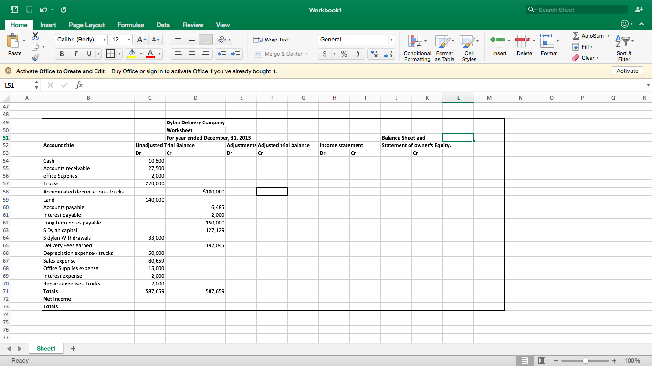Open the text orientation options
This screenshot has width=652, height=366.
pyautogui.click(x=221, y=40)
